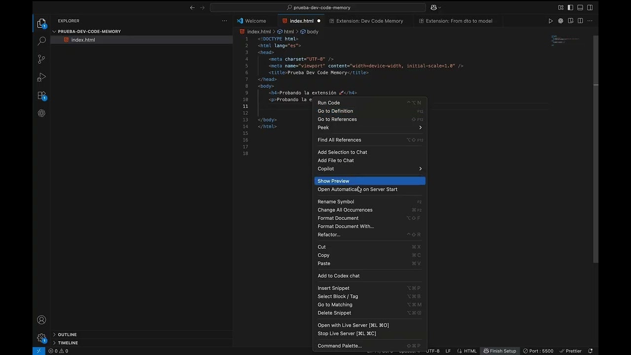Choose Find All References
Image resolution: width=631 pixels, height=355 pixels.
370,140
